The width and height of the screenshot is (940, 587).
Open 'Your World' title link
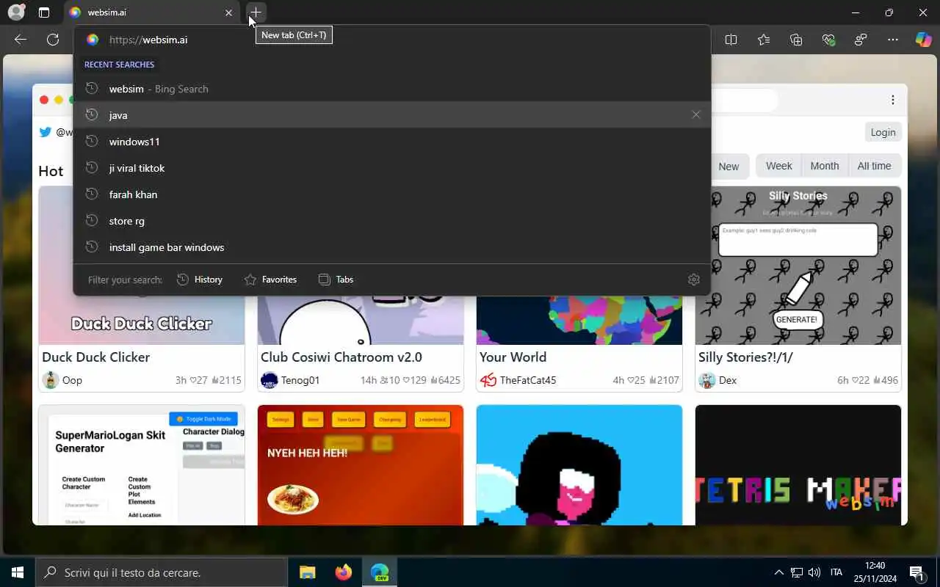tap(513, 357)
